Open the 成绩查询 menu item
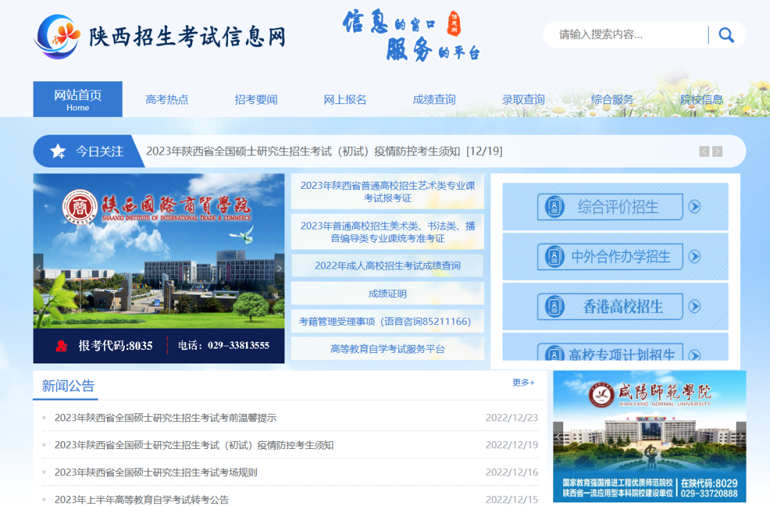Viewport: 770px width, 506px height. [x=434, y=100]
